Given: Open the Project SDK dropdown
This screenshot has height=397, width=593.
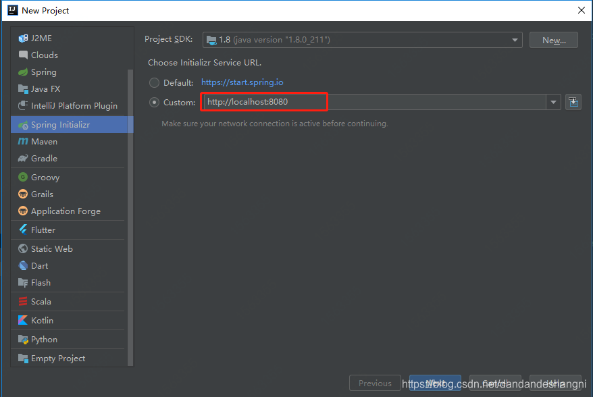Looking at the screenshot, I should coord(362,40).
